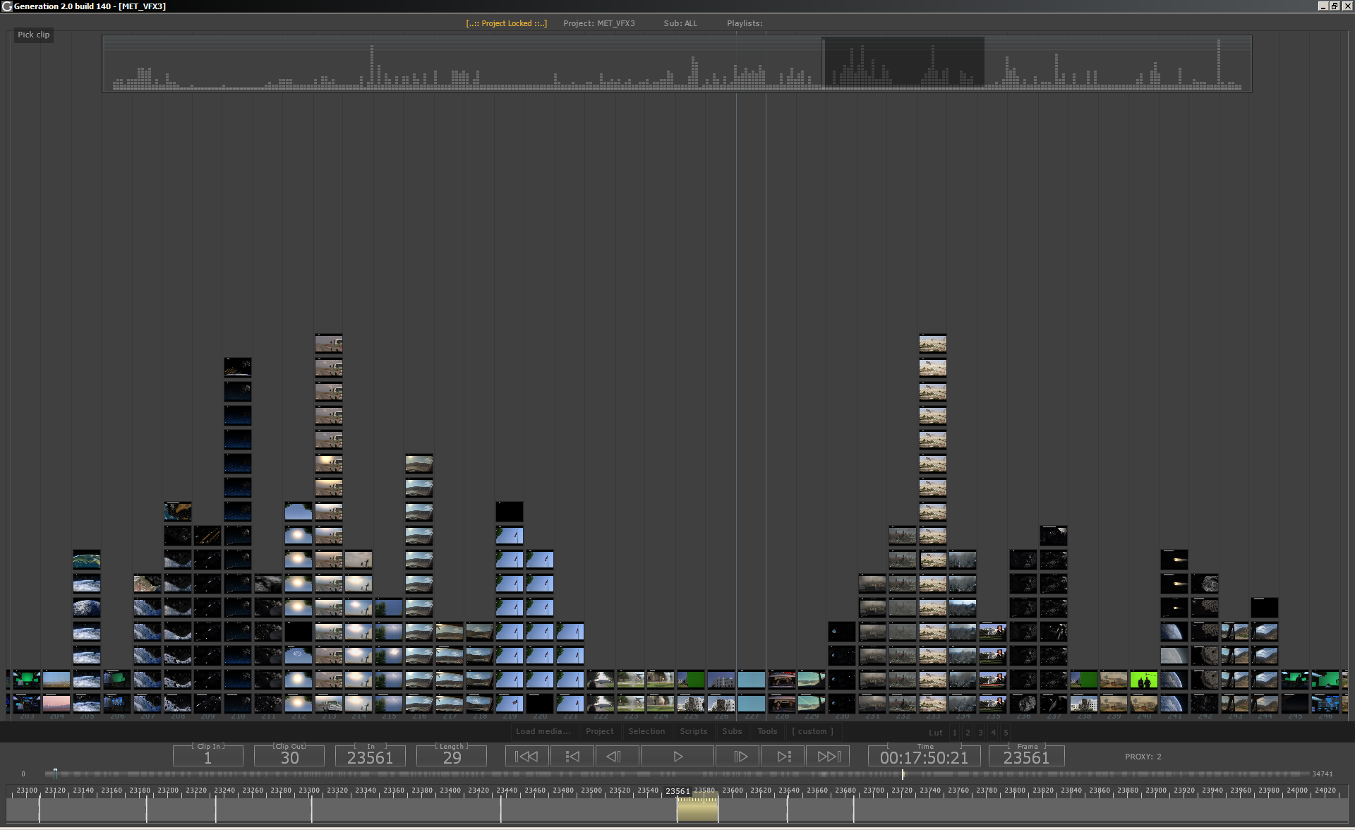The image size is (1355, 830).
Task: Open the Selection menu
Action: 646,731
